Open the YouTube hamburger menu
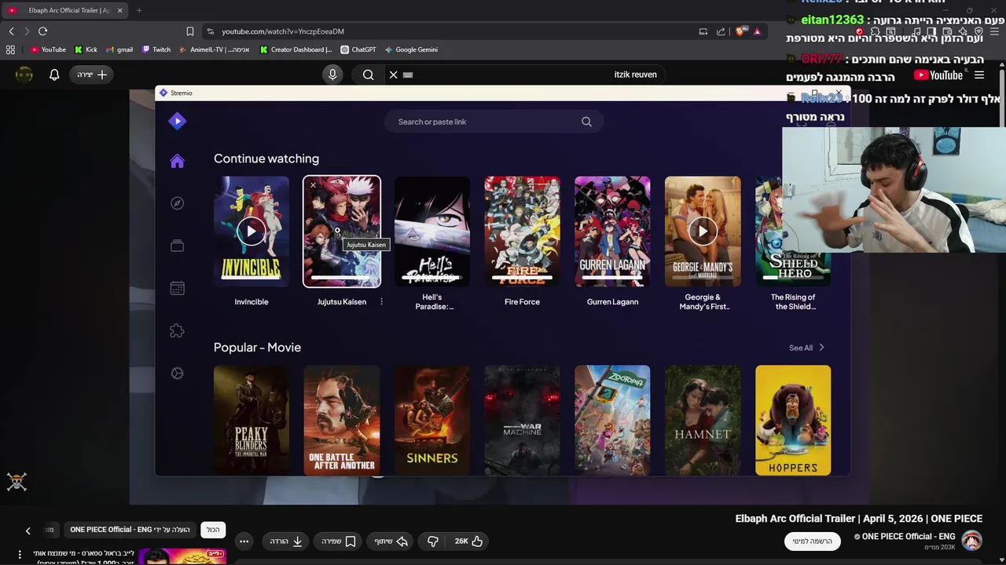The image size is (1006, 565). (979, 75)
